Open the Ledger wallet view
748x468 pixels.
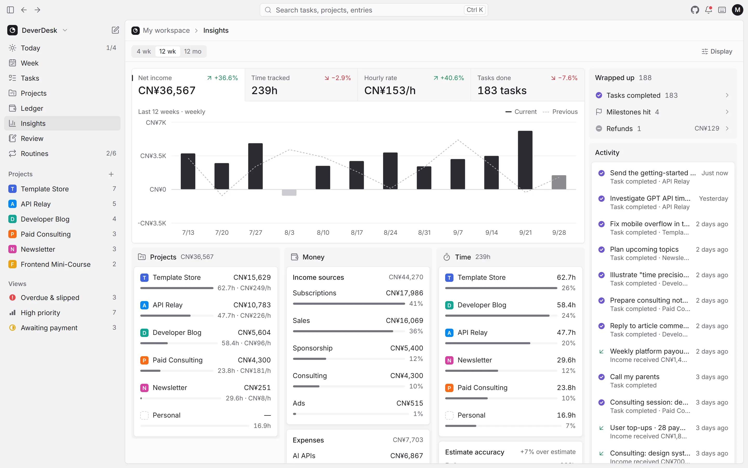click(x=62, y=108)
